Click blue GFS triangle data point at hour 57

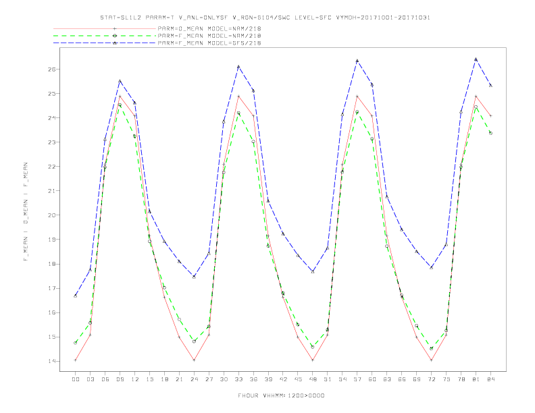coord(357,61)
